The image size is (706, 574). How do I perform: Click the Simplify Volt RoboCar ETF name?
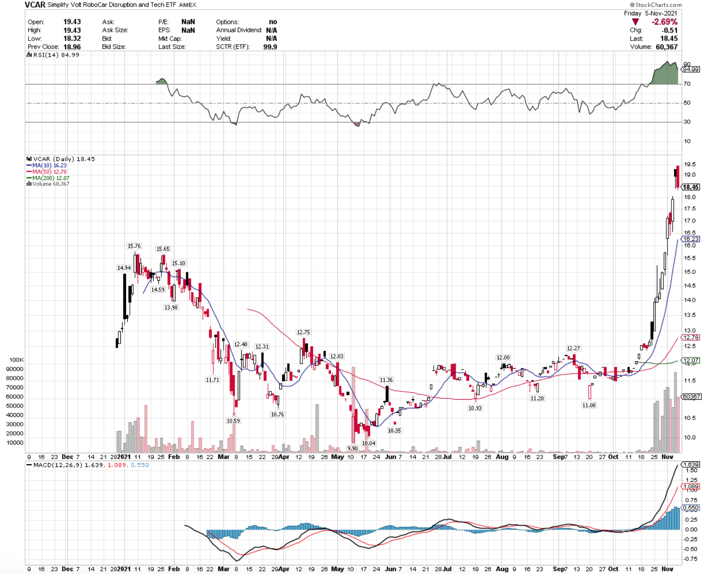point(111,5)
